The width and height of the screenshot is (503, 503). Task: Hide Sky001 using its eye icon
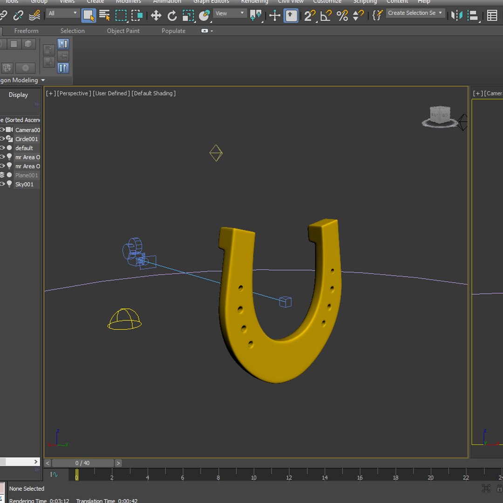point(2,184)
